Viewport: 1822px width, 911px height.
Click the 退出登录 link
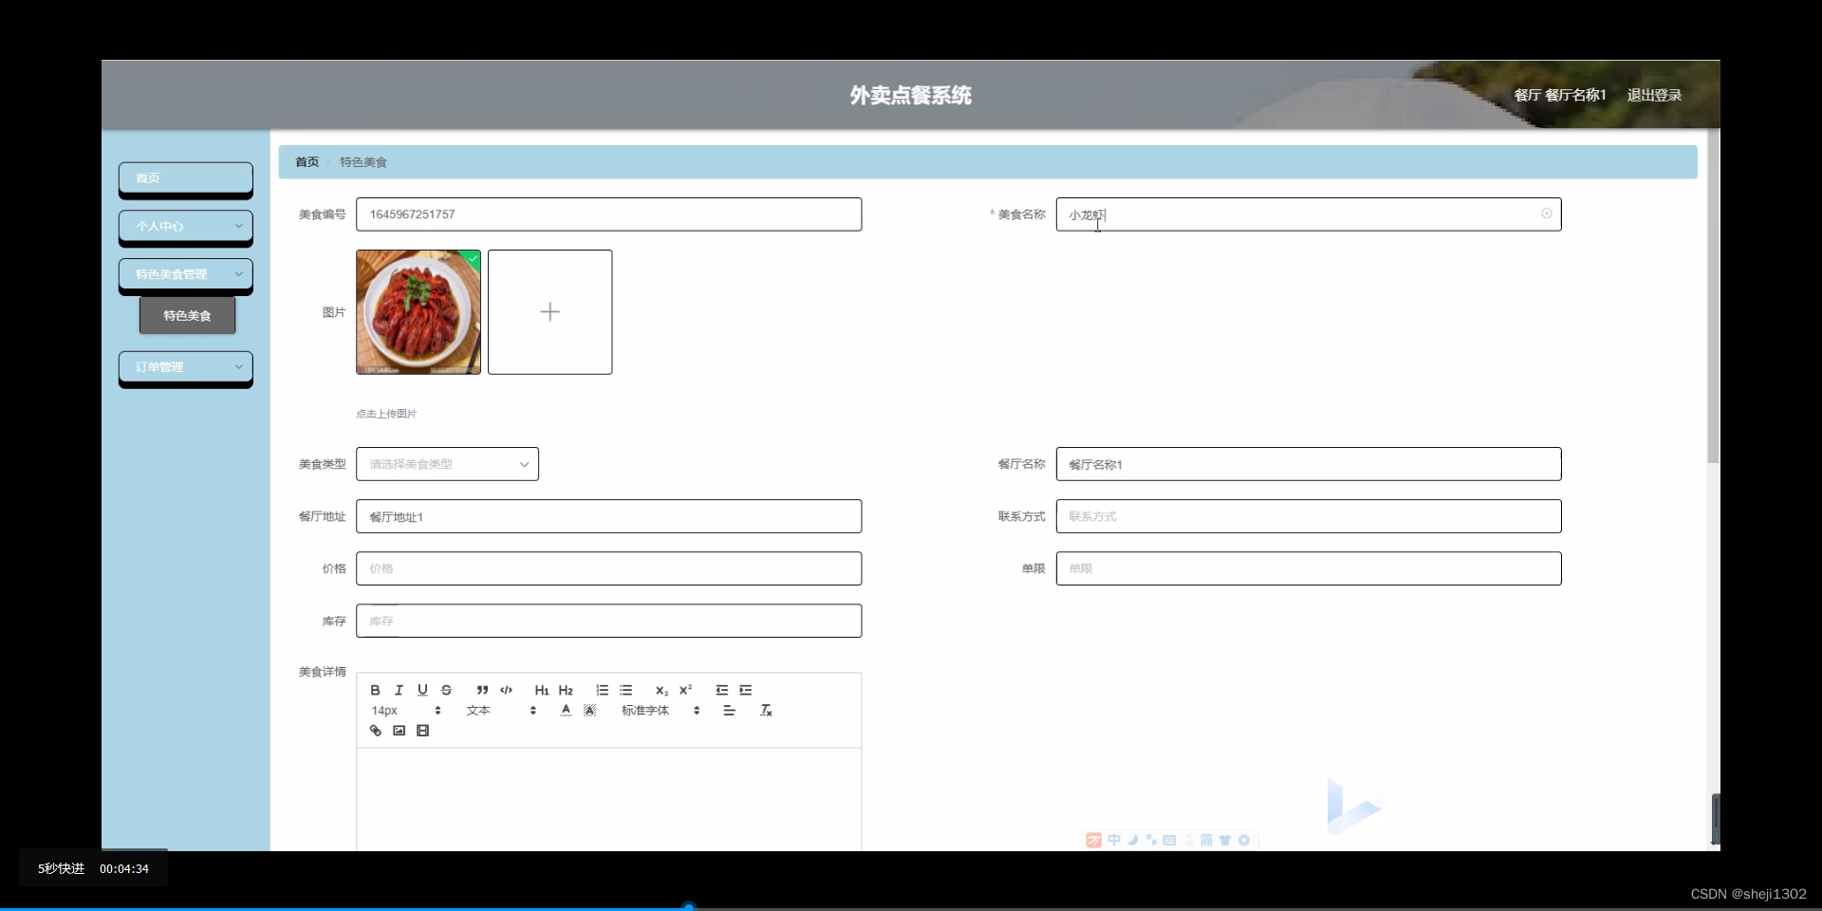click(x=1653, y=95)
